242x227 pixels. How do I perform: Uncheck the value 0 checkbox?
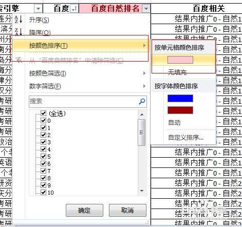click(44, 121)
